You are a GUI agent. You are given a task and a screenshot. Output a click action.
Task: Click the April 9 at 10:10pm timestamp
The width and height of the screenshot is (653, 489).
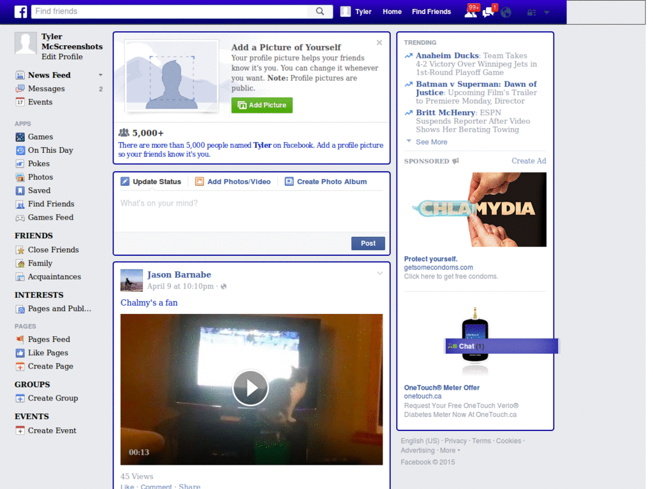click(x=180, y=286)
